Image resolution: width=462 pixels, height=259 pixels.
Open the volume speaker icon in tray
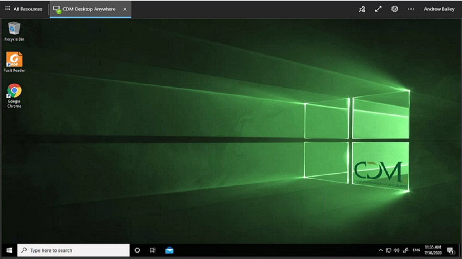[x=396, y=250]
